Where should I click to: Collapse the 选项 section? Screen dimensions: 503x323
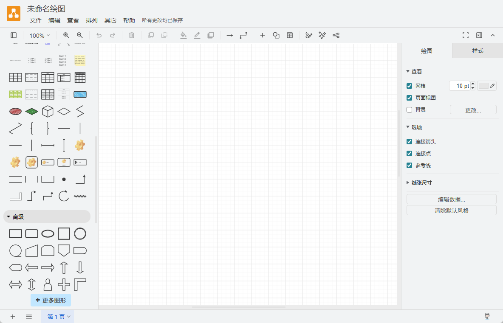point(414,127)
